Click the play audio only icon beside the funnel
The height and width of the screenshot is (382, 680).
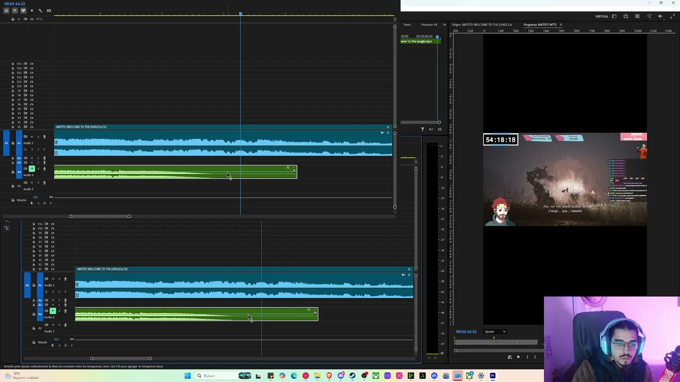[x=431, y=129]
